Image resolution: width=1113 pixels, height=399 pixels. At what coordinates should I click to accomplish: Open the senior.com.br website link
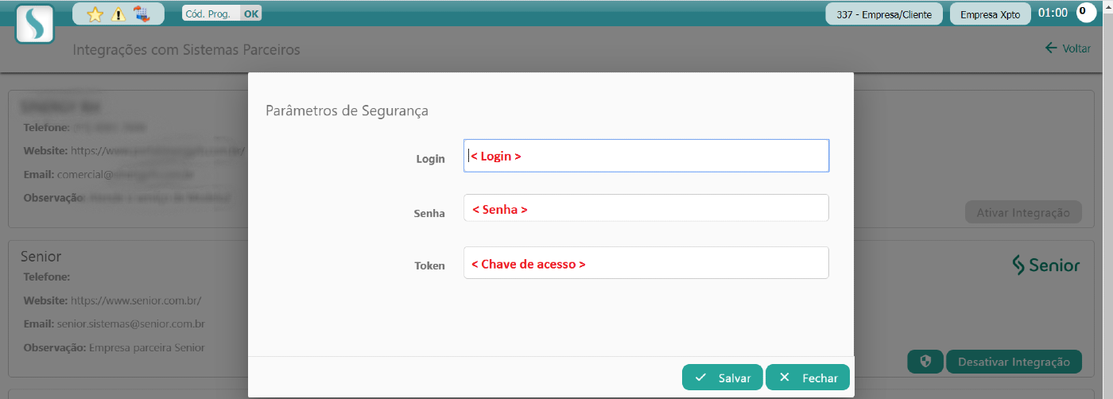(x=136, y=300)
